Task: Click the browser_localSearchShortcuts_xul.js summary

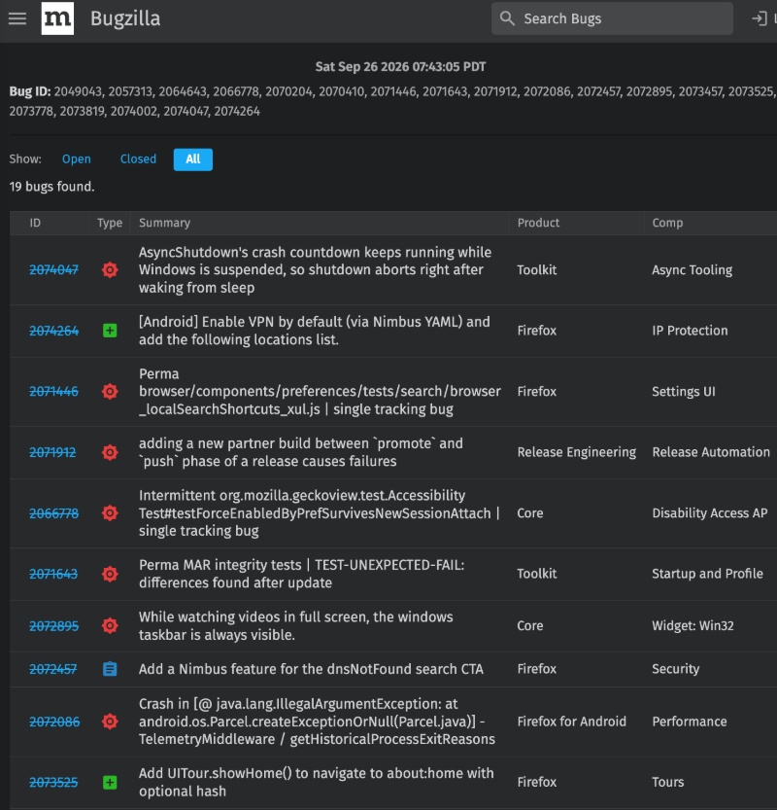Action: [x=320, y=392]
